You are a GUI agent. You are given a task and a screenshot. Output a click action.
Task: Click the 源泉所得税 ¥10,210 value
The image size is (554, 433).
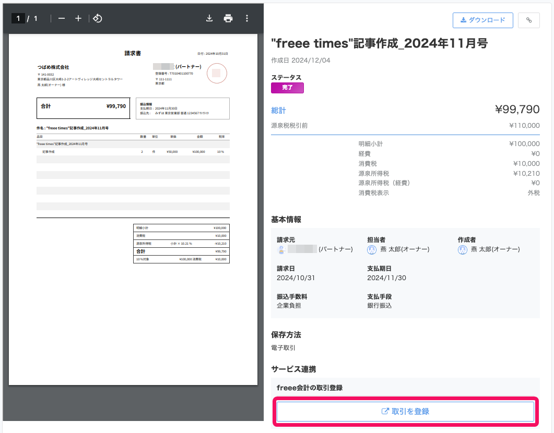pos(526,174)
